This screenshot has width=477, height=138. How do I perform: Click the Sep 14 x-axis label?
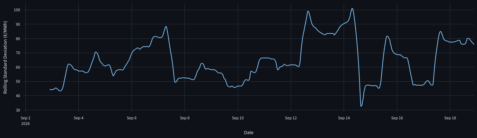tap(344, 118)
